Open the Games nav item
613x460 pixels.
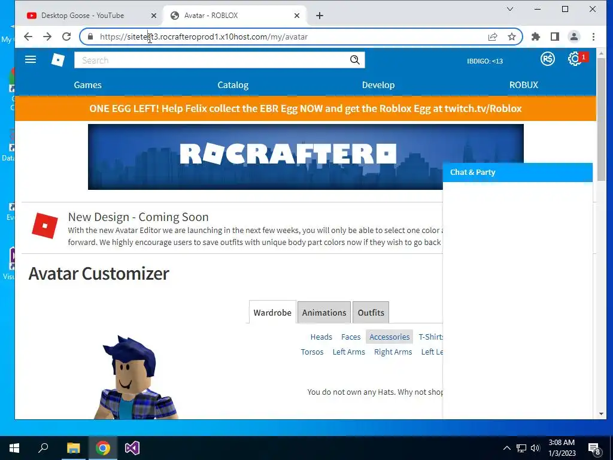pyautogui.click(x=87, y=85)
